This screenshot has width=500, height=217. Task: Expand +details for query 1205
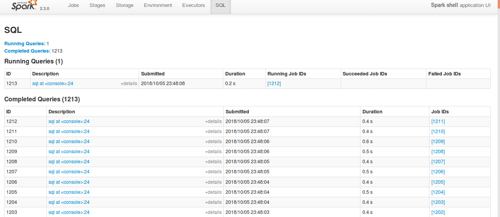214,192
